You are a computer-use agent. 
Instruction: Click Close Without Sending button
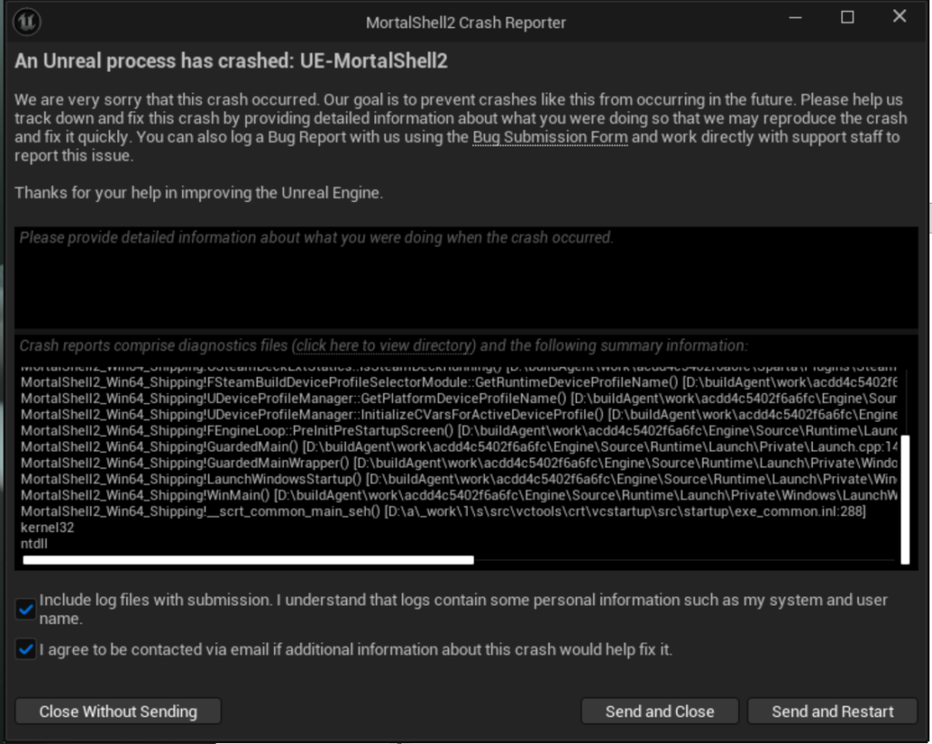(x=117, y=711)
